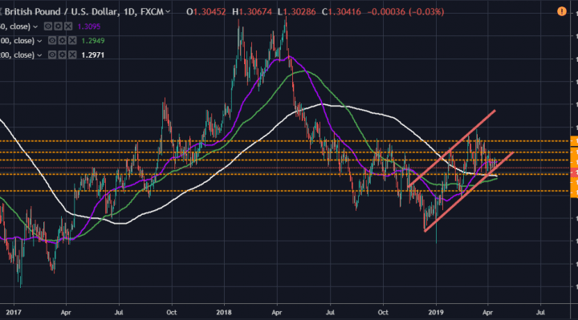Click the orange warning alert icon
Image resolution: width=578 pixels, height=320 pixels.
pos(561,12)
